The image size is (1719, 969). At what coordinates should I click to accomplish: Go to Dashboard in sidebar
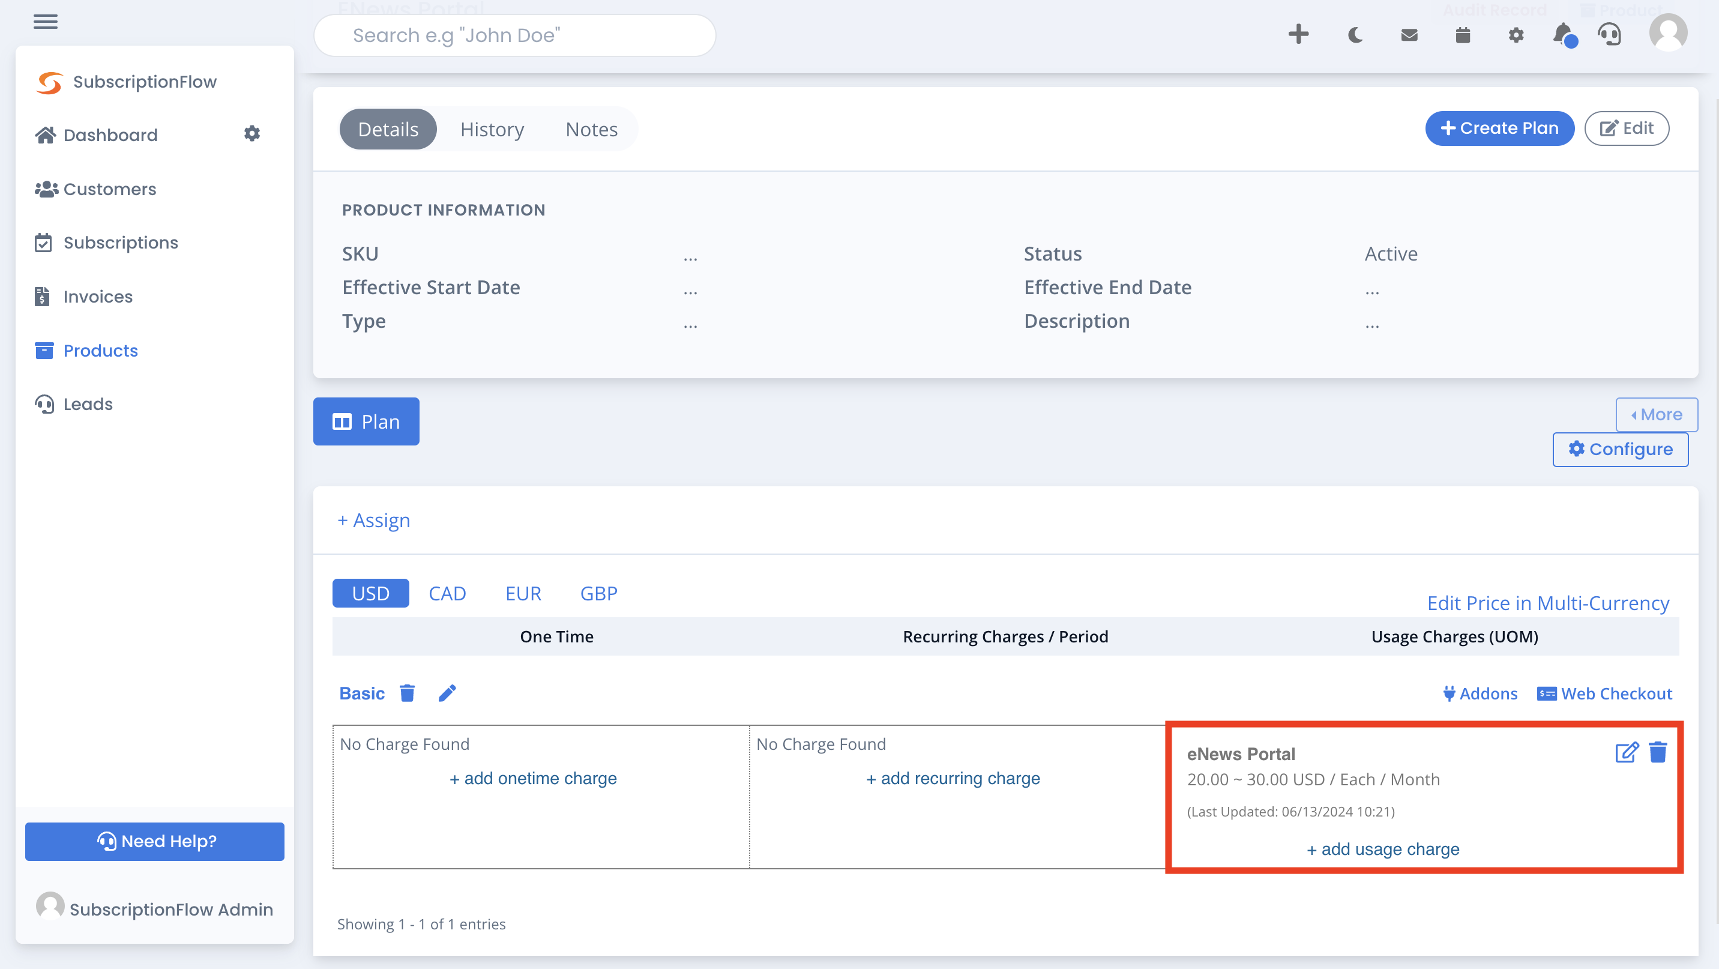[x=97, y=135]
